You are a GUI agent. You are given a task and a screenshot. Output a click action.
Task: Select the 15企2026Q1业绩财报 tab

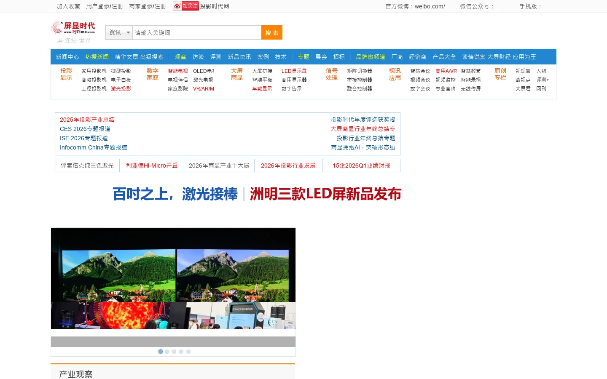coord(361,165)
